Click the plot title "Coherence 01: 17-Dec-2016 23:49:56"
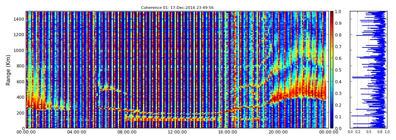This screenshot has width=396, height=140. point(177,8)
